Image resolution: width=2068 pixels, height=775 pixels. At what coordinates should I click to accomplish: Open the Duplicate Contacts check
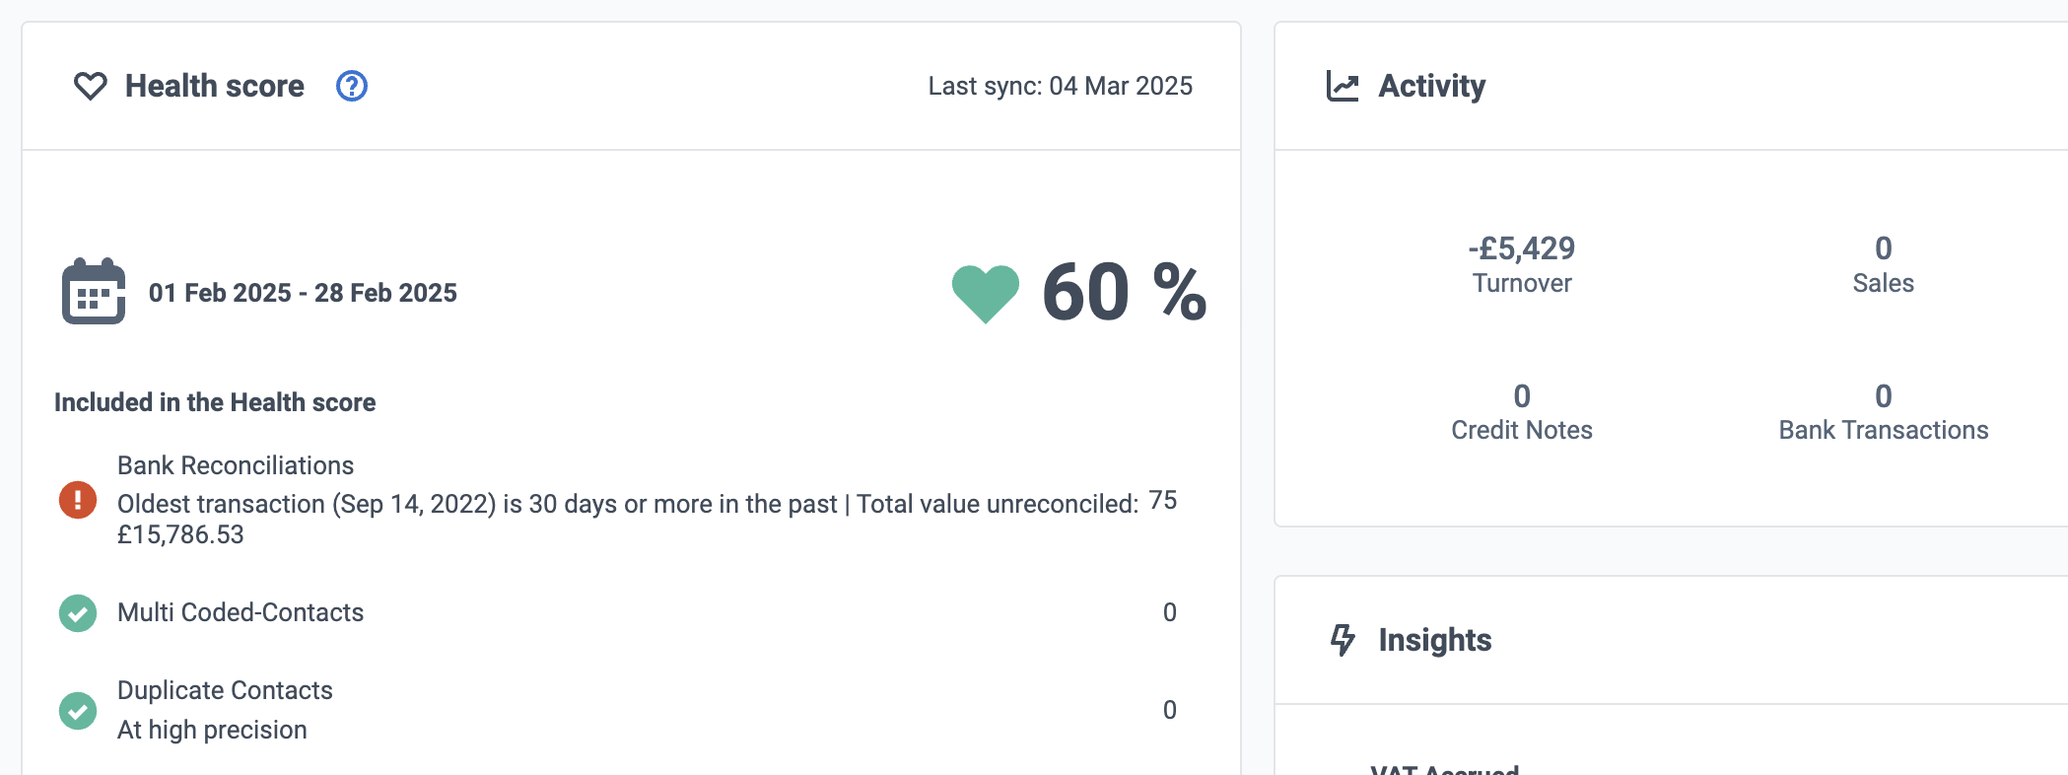[x=225, y=690]
